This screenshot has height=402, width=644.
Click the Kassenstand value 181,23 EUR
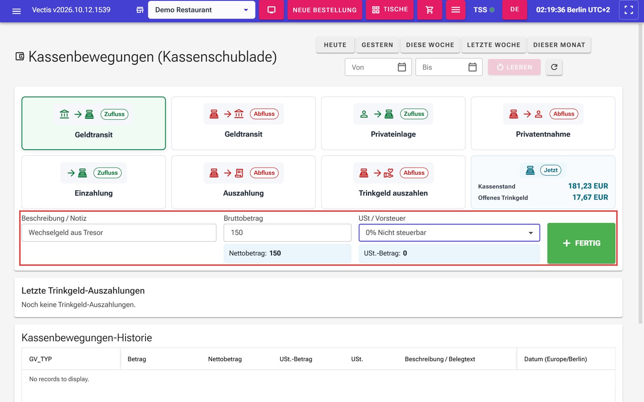[x=588, y=186]
